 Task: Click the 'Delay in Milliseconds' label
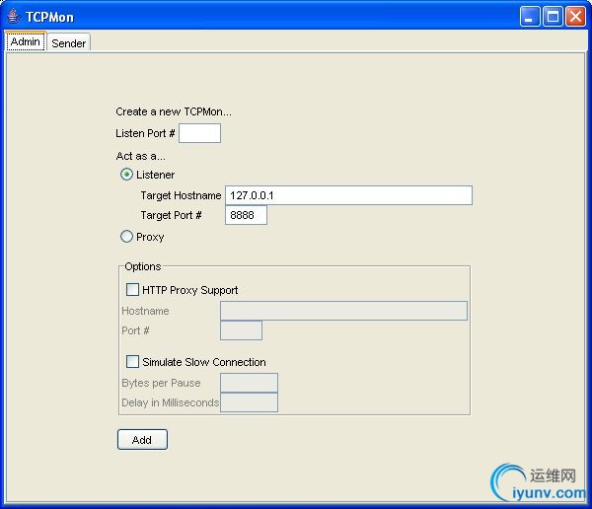point(171,402)
